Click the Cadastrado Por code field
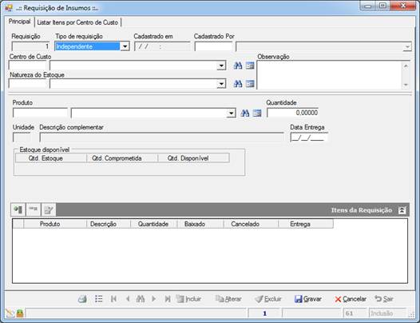Viewport: 420px width, 323px height. point(213,46)
